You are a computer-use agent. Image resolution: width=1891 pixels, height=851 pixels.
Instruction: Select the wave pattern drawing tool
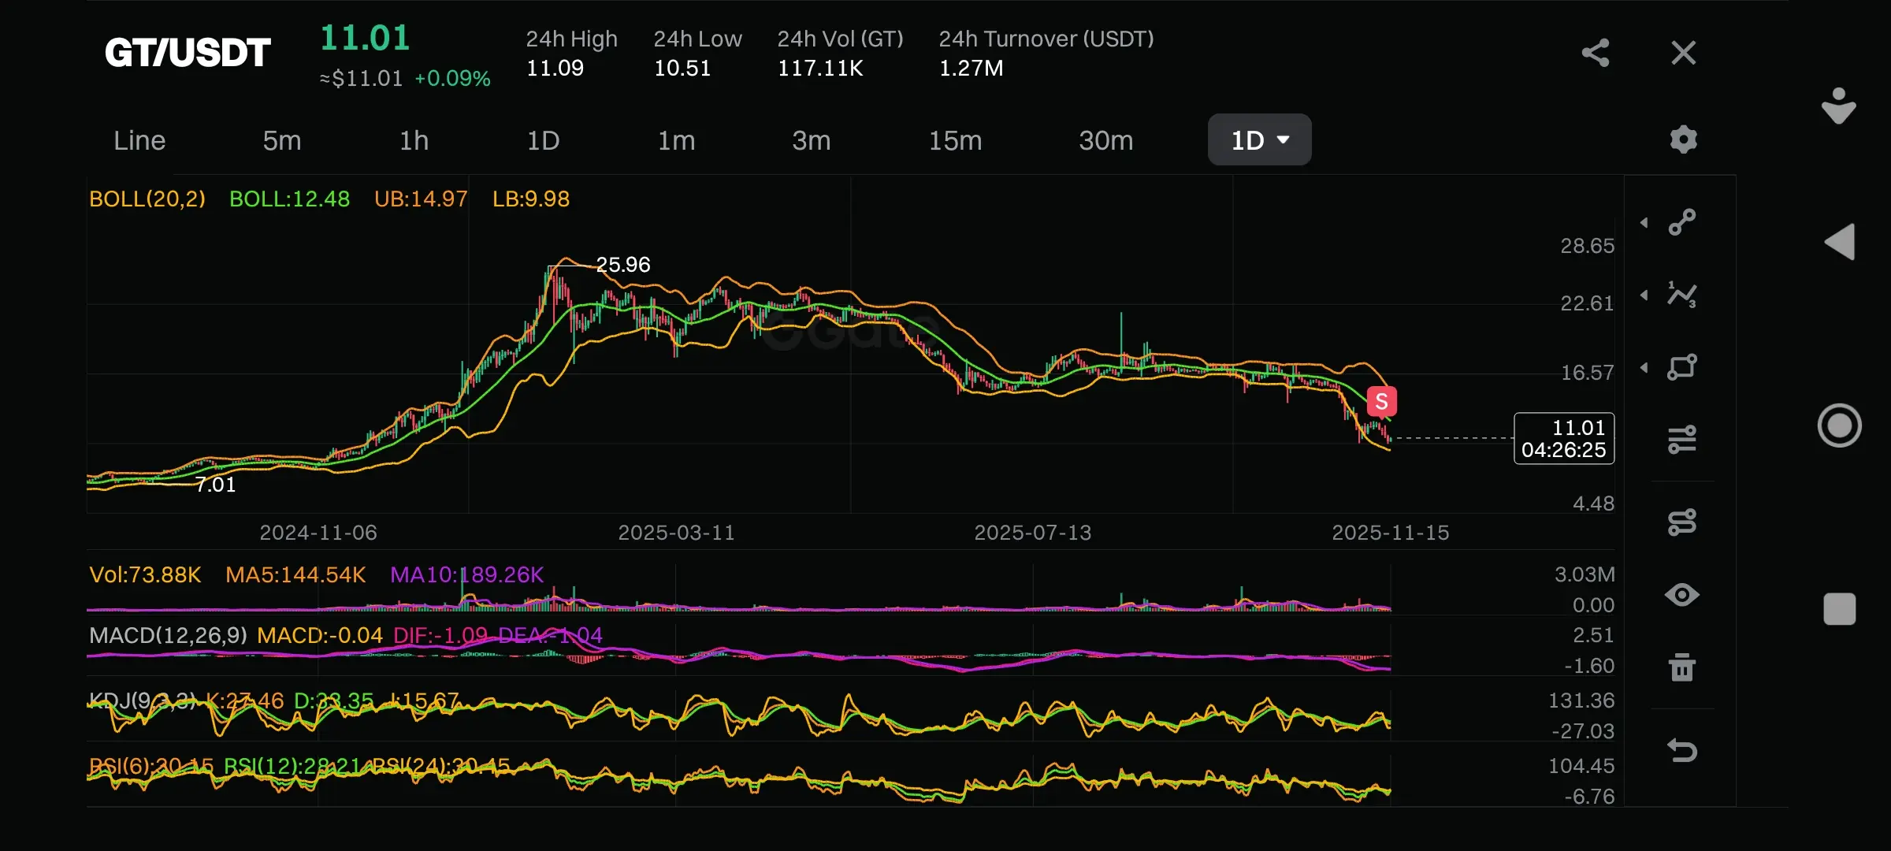click(1682, 295)
